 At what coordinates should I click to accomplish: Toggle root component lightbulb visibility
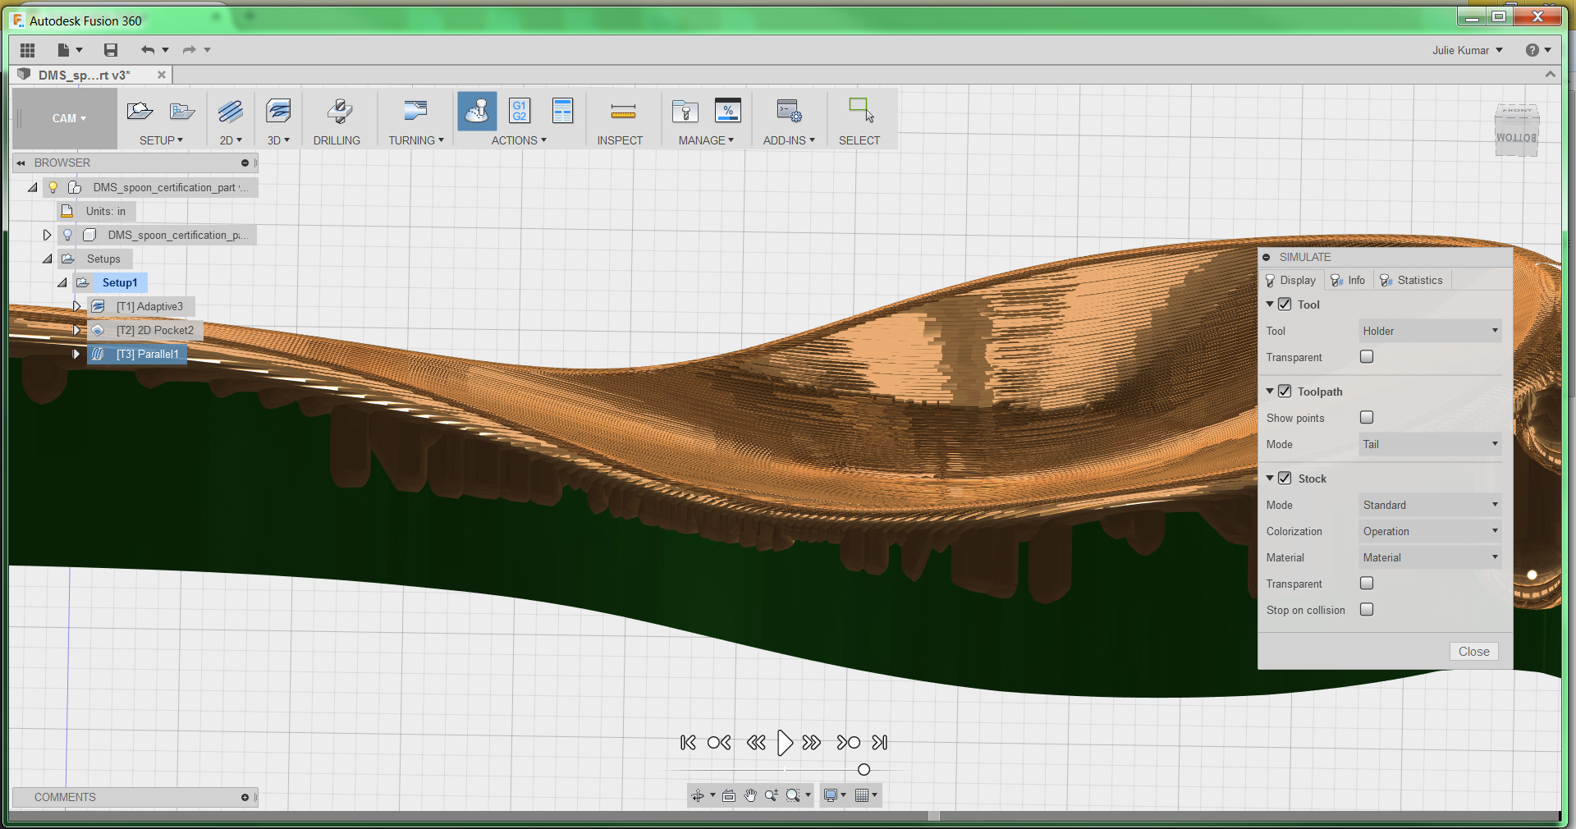[x=53, y=188]
